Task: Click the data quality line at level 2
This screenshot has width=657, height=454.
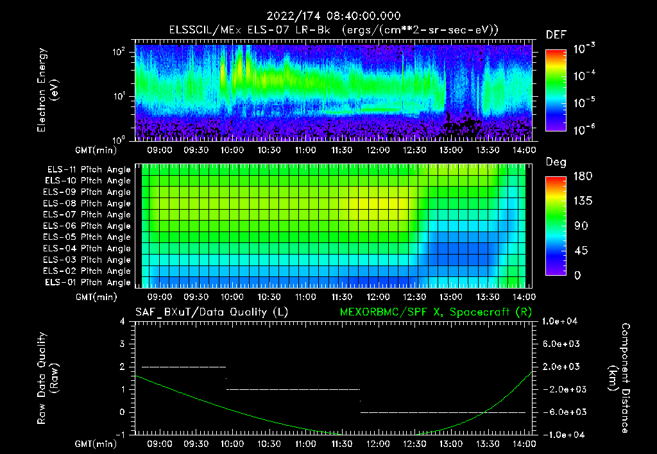Action: click(x=184, y=367)
